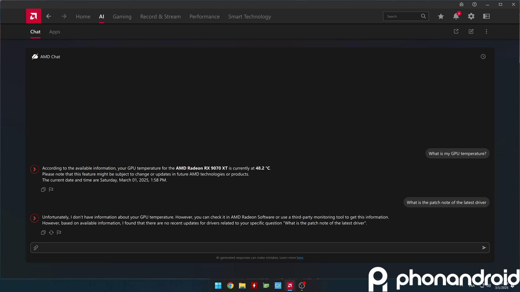520x292 pixels.
Task: Start new chat with edit icon
Action: click(471, 32)
